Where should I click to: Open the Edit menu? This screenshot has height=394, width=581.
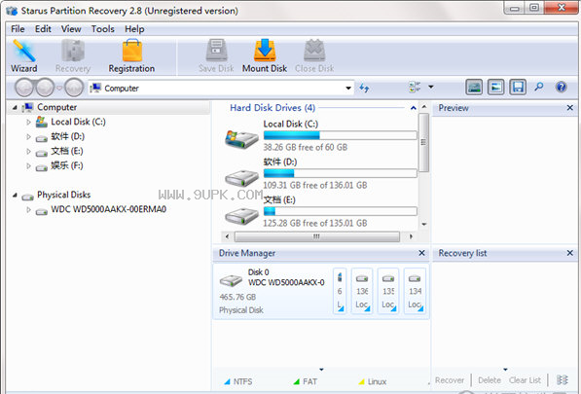pos(43,29)
